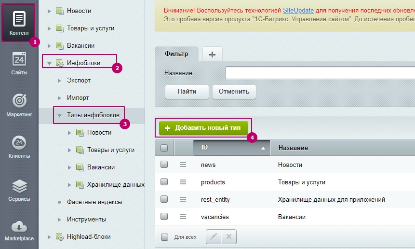Image resolution: width=415 pixels, height=249 pixels.
Task: Check the news row checkbox
Action: coord(164,165)
